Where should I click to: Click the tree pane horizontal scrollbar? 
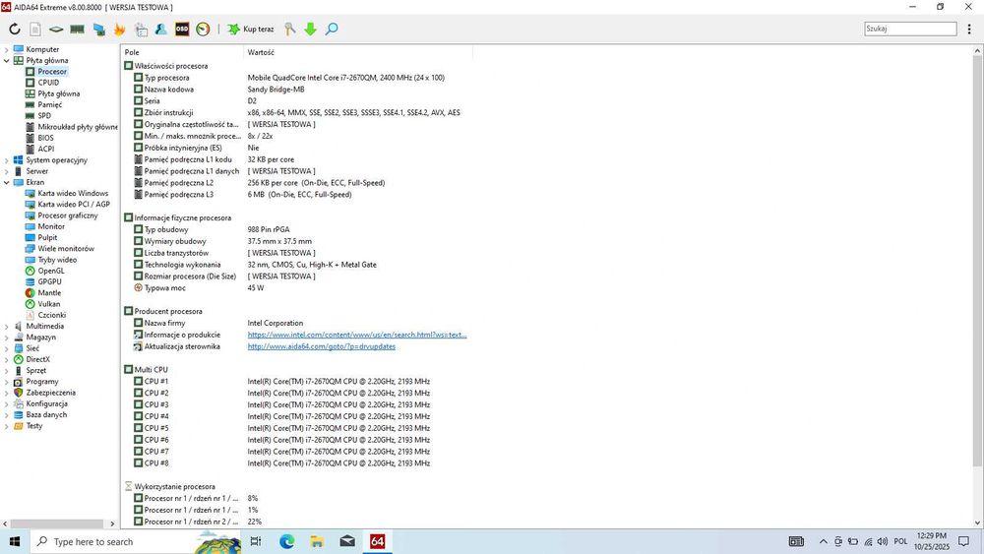click(x=58, y=523)
